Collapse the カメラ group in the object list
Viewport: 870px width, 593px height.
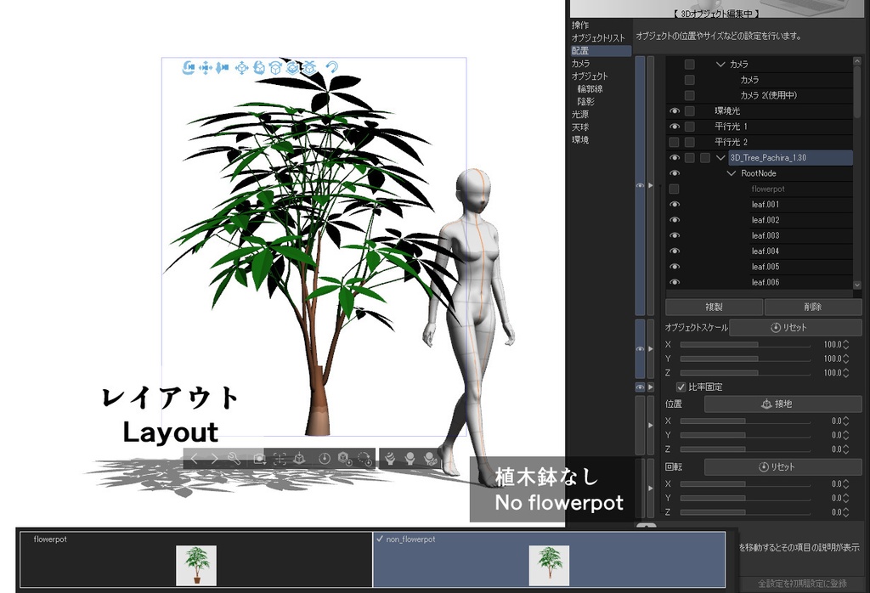[x=721, y=63]
